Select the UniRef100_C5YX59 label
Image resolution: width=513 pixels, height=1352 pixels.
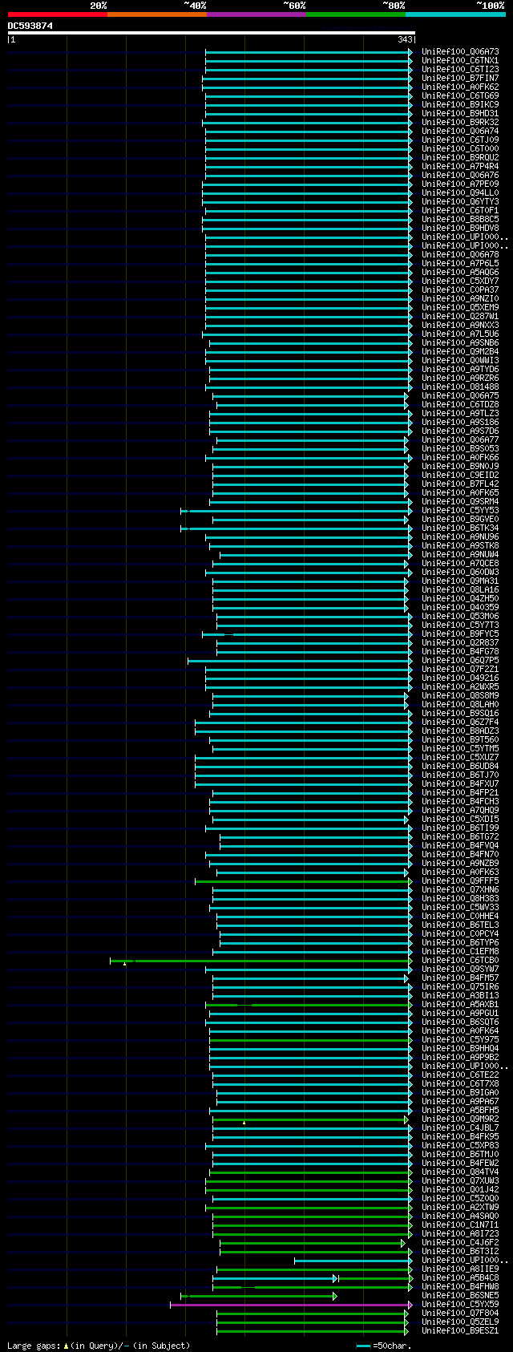(460, 1305)
